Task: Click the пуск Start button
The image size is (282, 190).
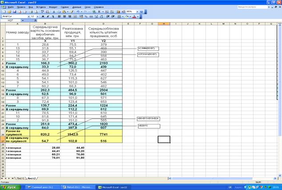Action: point(10,187)
